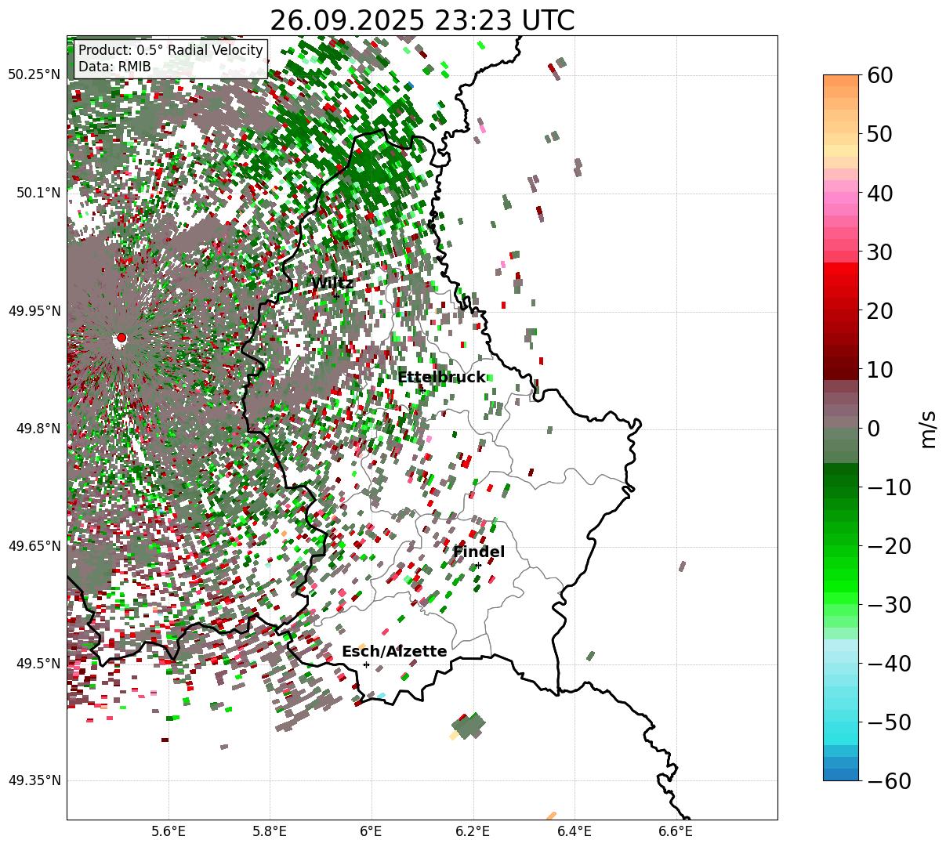This screenshot has width=946, height=847.
Task: Click the 6°E longitude tick label
Action: coord(372,831)
